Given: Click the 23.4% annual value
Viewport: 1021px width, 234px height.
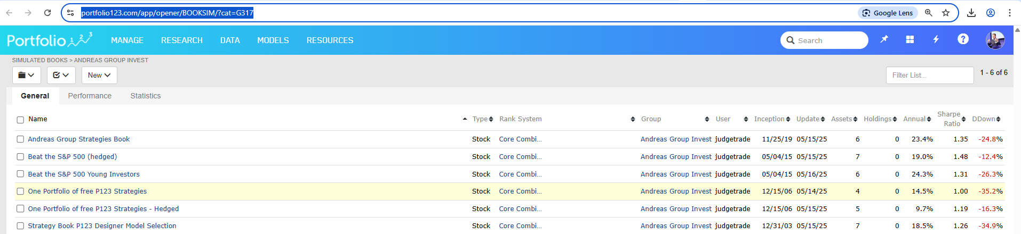Looking at the screenshot, I should 922,139.
